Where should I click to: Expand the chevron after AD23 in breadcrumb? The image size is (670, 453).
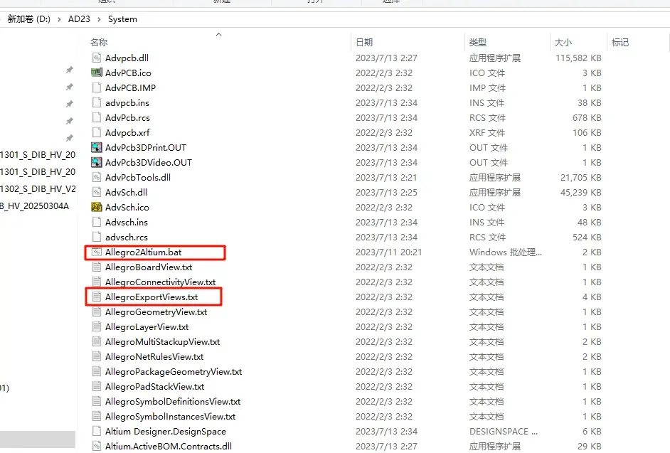[99, 19]
